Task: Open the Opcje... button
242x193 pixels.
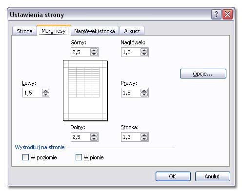Action: (x=203, y=74)
